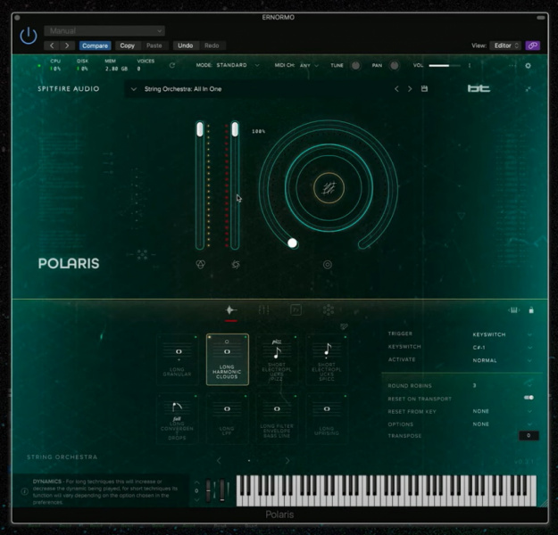This screenshot has height=535, width=558.
Task: Click the white knob dot on the large ring
Action: click(292, 243)
